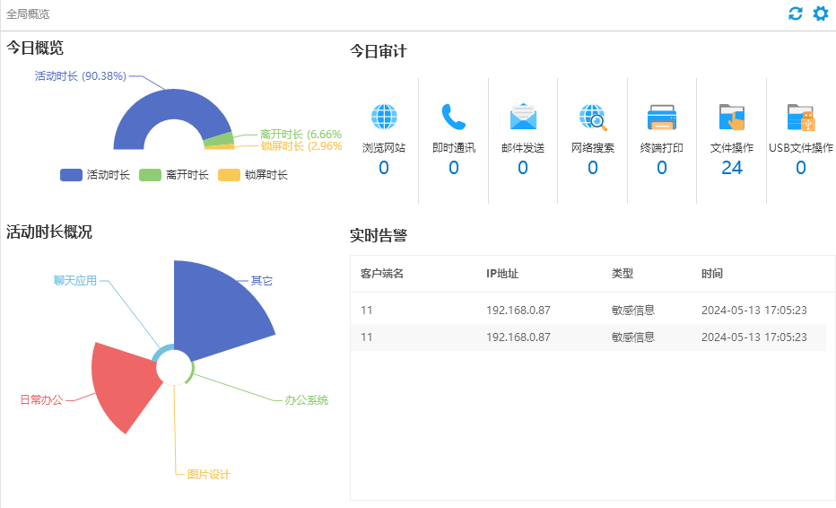Click the 离开时长 (6.66% chart label
Viewport: 836px width, 508px height.
coord(300,134)
